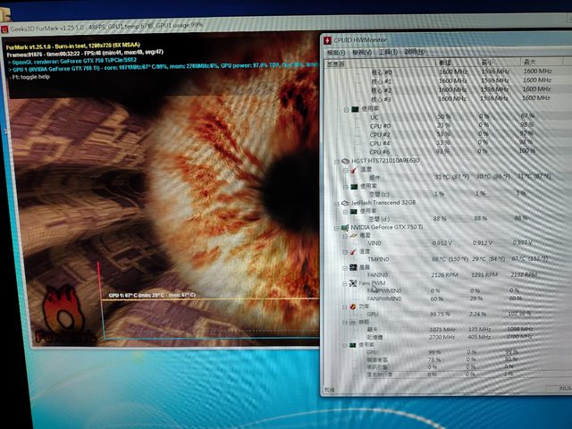Click the GPU voltage lightning icon
This screenshot has height=429, width=572.
355,236
